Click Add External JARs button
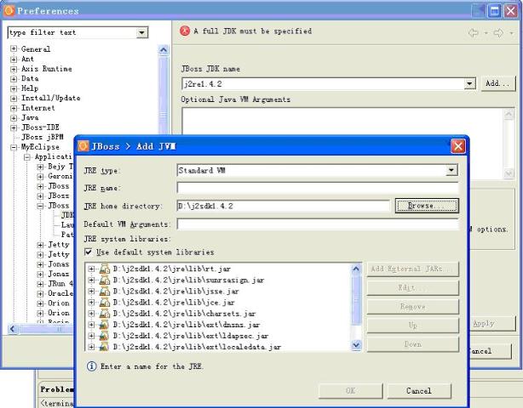The image size is (523, 408). 413,269
